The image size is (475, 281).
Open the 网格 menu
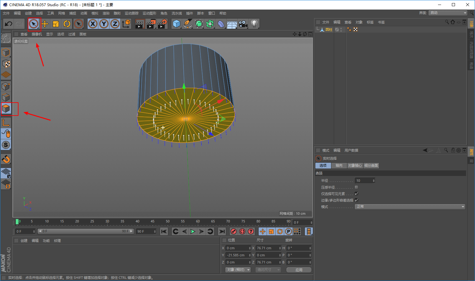pyautogui.click(x=62, y=13)
